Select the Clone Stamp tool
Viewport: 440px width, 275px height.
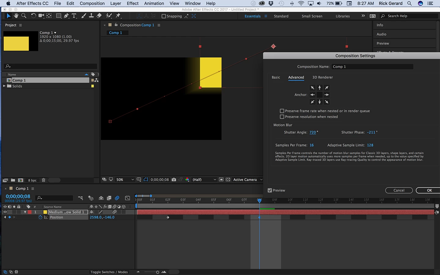point(91,16)
